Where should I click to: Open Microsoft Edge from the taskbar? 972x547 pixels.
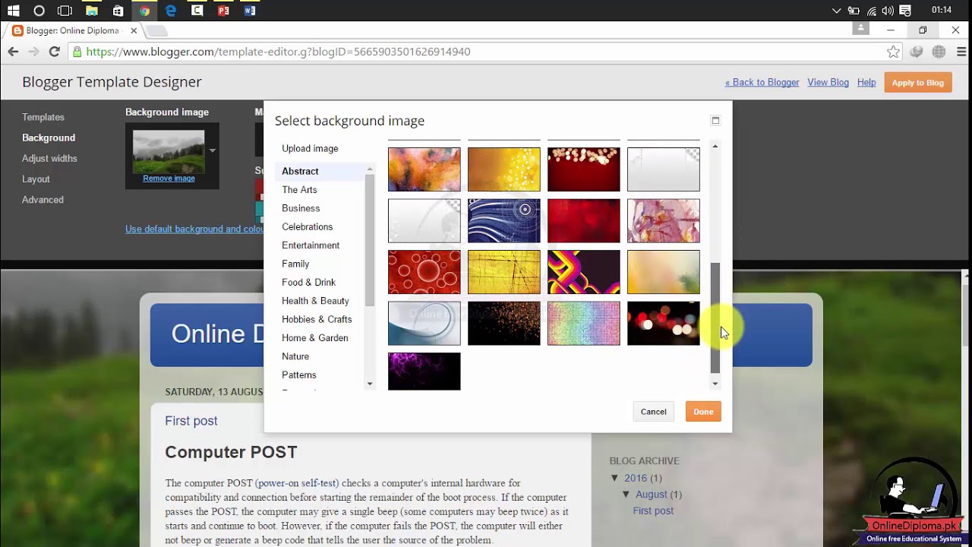click(x=171, y=11)
